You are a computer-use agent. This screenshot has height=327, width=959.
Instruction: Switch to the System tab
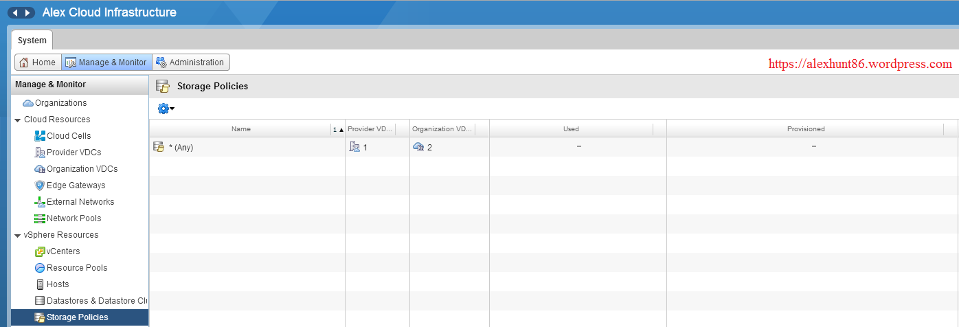[32, 40]
